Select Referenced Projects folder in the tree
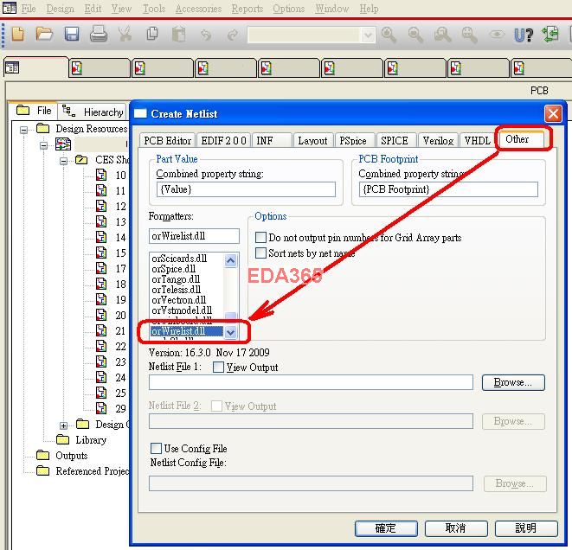The width and height of the screenshot is (572, 550). tap(93, 471)
